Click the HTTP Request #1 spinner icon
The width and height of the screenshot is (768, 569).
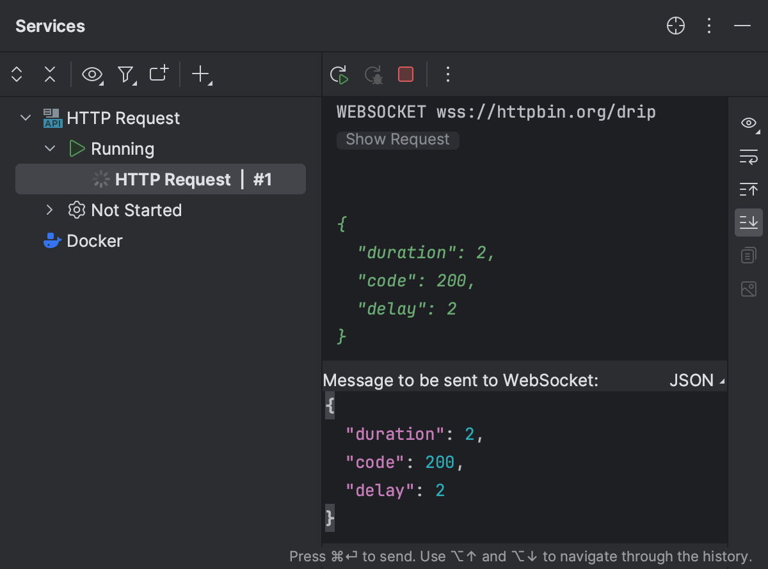coord(100,179)
